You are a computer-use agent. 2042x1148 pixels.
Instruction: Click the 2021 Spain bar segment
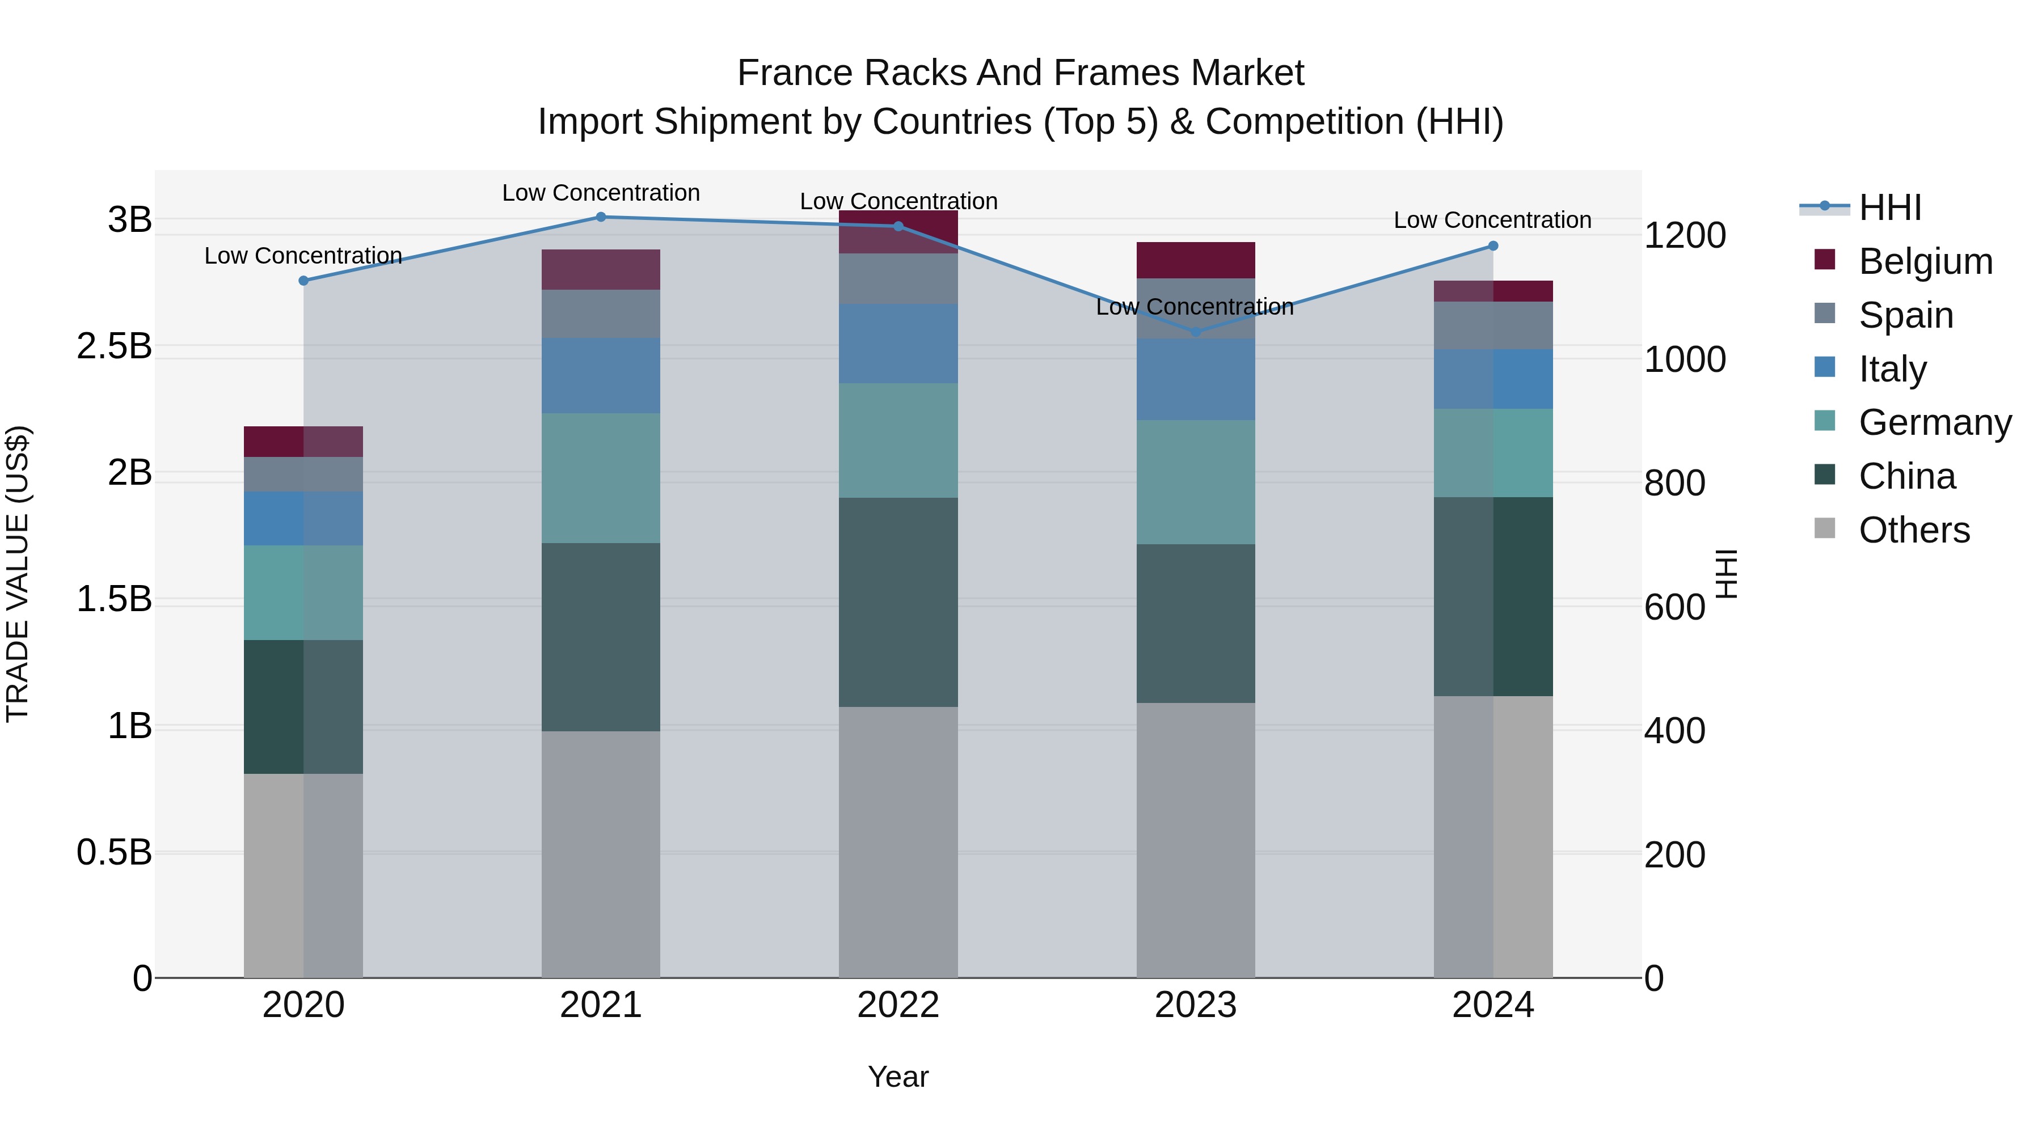[x=601, y=315]
